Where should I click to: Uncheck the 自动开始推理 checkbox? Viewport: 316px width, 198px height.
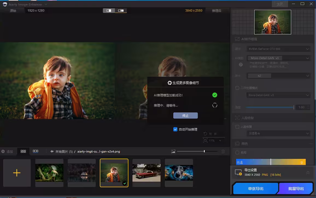(x=175, y=129)
